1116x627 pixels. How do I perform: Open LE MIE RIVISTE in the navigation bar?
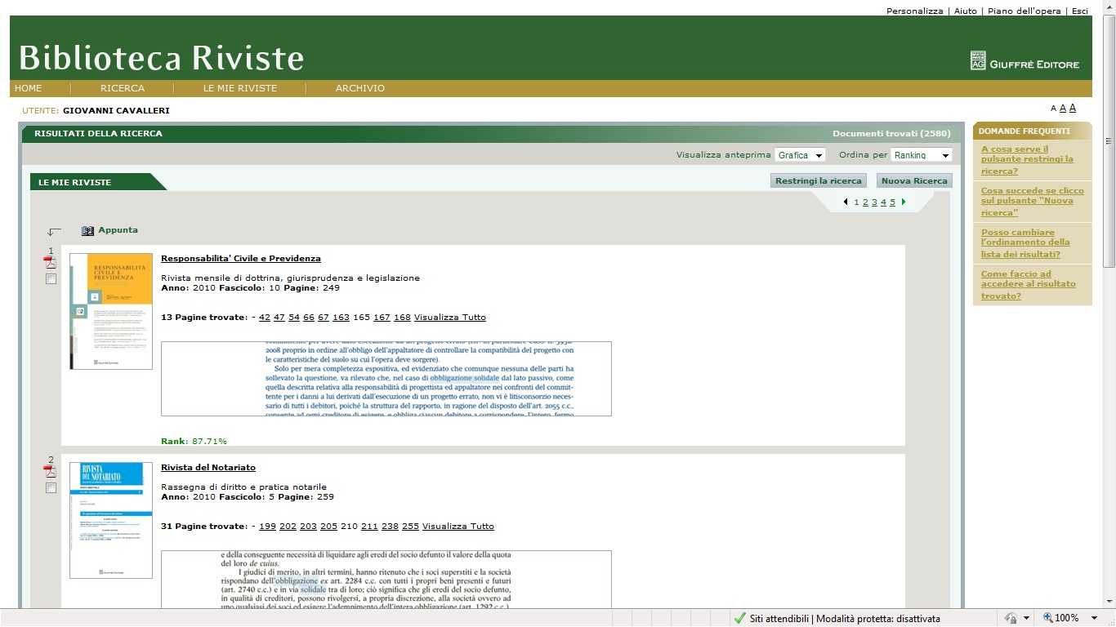click(x=240, y=88)
